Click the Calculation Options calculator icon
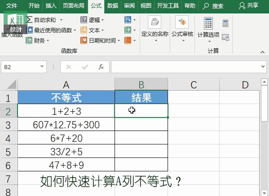The width and height of the screenshot is (269, 196). click(x=208, y=23)
